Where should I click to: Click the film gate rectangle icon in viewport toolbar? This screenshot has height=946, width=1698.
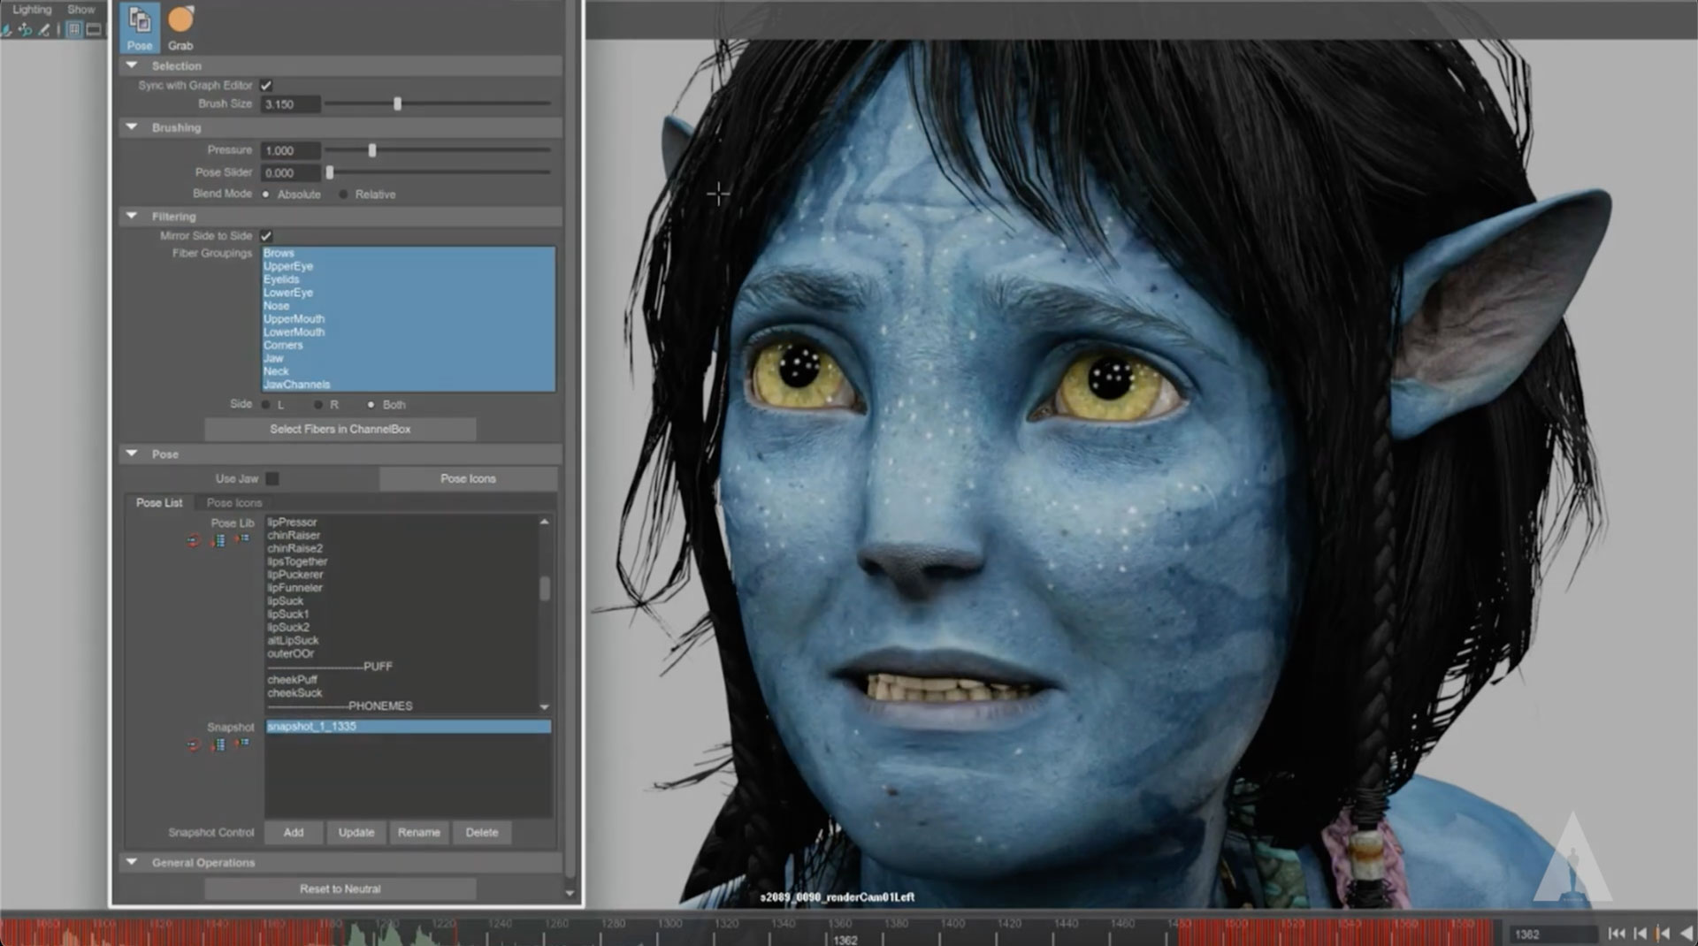[94, 29]
